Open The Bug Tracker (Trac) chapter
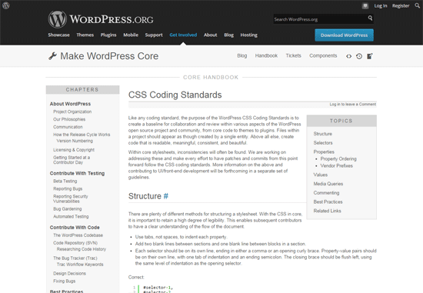The height and width of the screenshot is (293, 423). pos(75,258)
